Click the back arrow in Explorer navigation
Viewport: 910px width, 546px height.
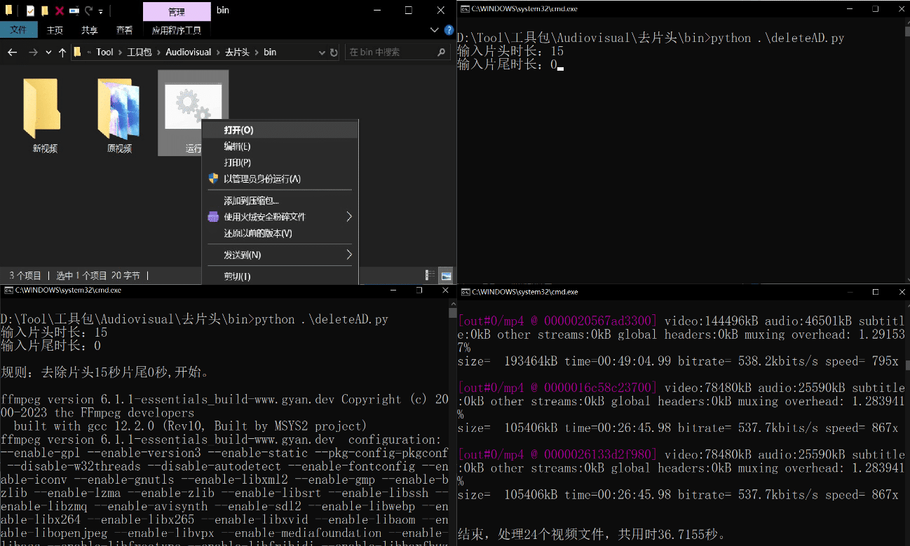tap(12, 52)
